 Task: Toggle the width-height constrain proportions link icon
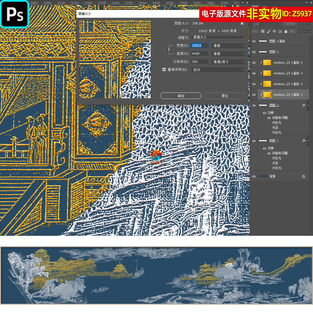[x=169, y=49]
